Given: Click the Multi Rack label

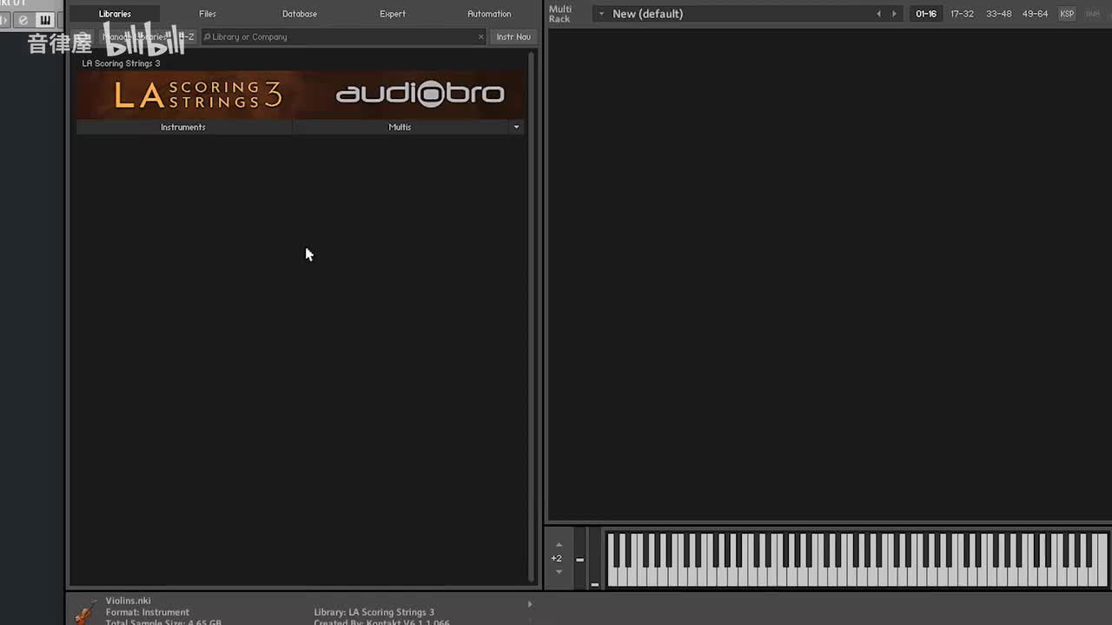Looking at the screenshot, I should pyautogui.click(x=560, y=14).
